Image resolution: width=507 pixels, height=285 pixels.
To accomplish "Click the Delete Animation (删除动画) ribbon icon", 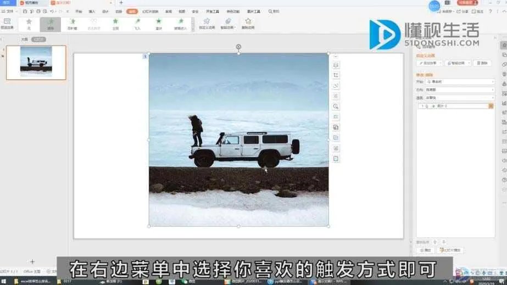I will (248, 23).
